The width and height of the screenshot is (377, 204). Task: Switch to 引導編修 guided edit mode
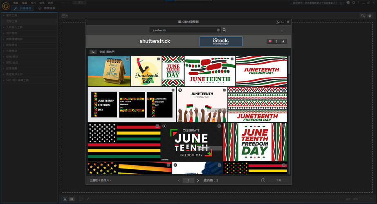(22, 8)
